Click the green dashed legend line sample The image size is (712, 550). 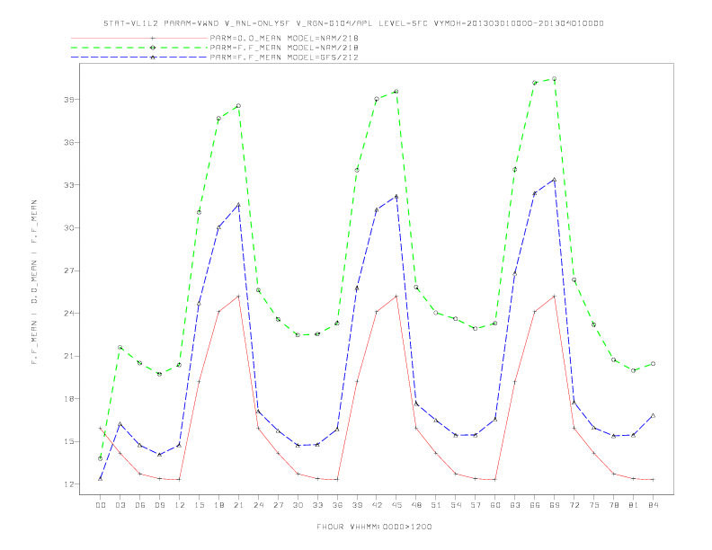tap(139, 48)
